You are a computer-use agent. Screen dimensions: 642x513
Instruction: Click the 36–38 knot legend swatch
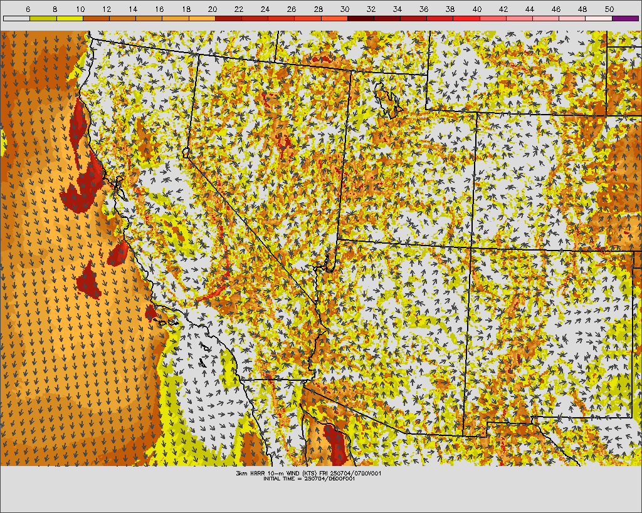(440, 18)
